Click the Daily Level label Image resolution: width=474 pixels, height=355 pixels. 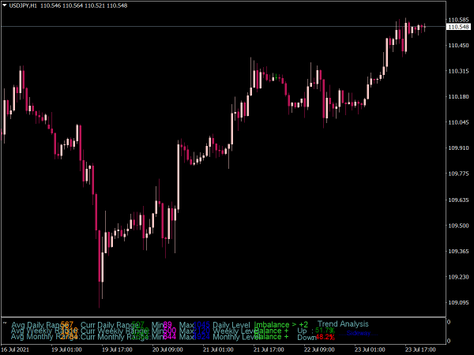pyautogui.click(x=231, y=325)
